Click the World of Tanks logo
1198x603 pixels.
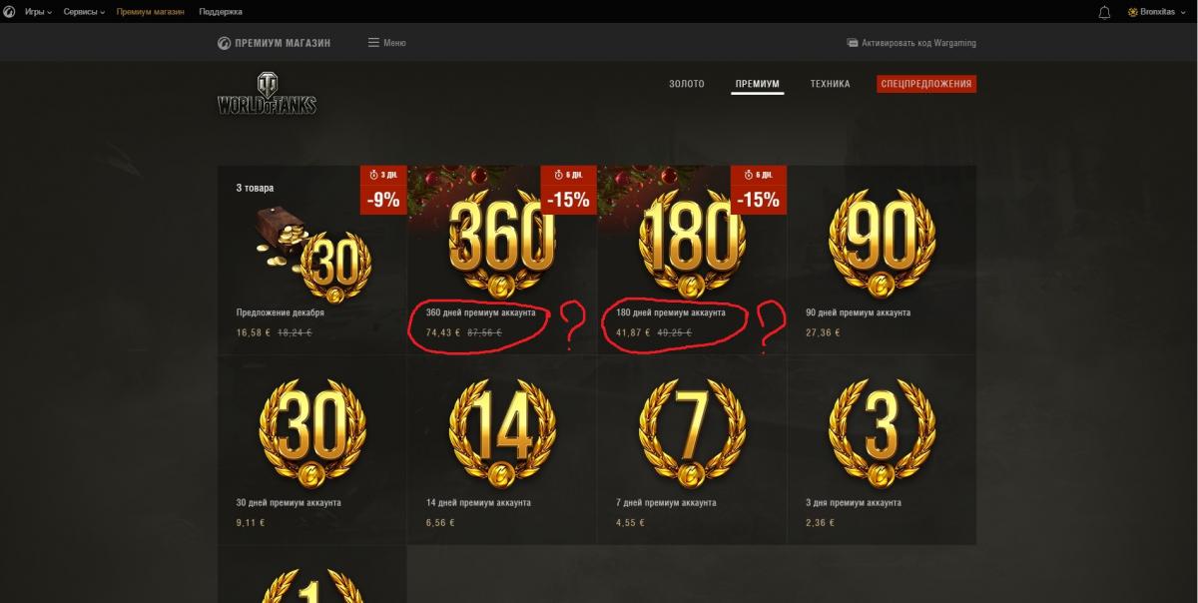(x=267, y=95)
